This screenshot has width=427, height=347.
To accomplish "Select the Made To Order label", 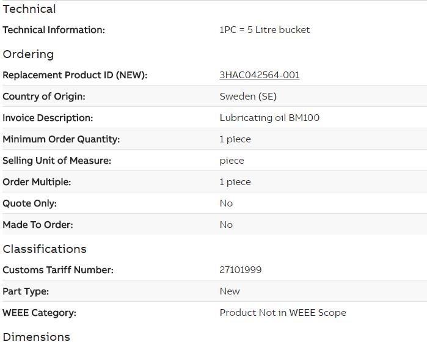I will (38, 225).
